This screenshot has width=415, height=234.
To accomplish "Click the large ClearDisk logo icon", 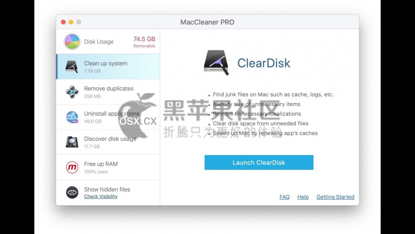I will click(x=217, y=63).
